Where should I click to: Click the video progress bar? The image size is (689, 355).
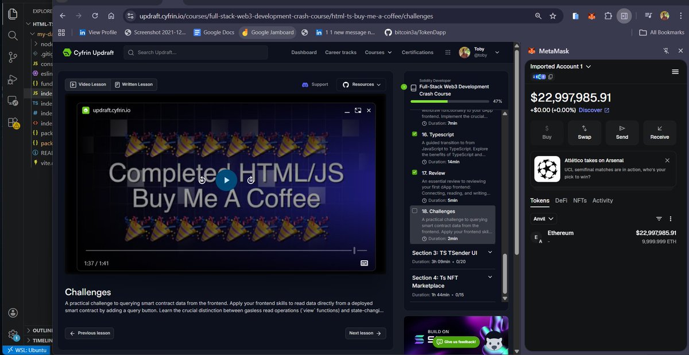[x=226, y=251]
